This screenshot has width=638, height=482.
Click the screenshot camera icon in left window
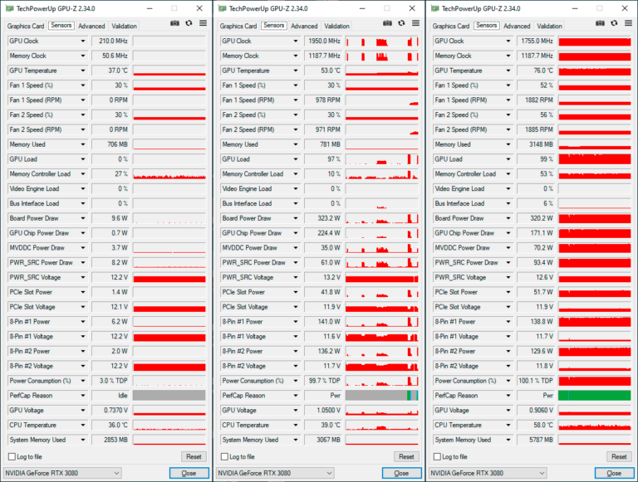click(x=174, y=24)
